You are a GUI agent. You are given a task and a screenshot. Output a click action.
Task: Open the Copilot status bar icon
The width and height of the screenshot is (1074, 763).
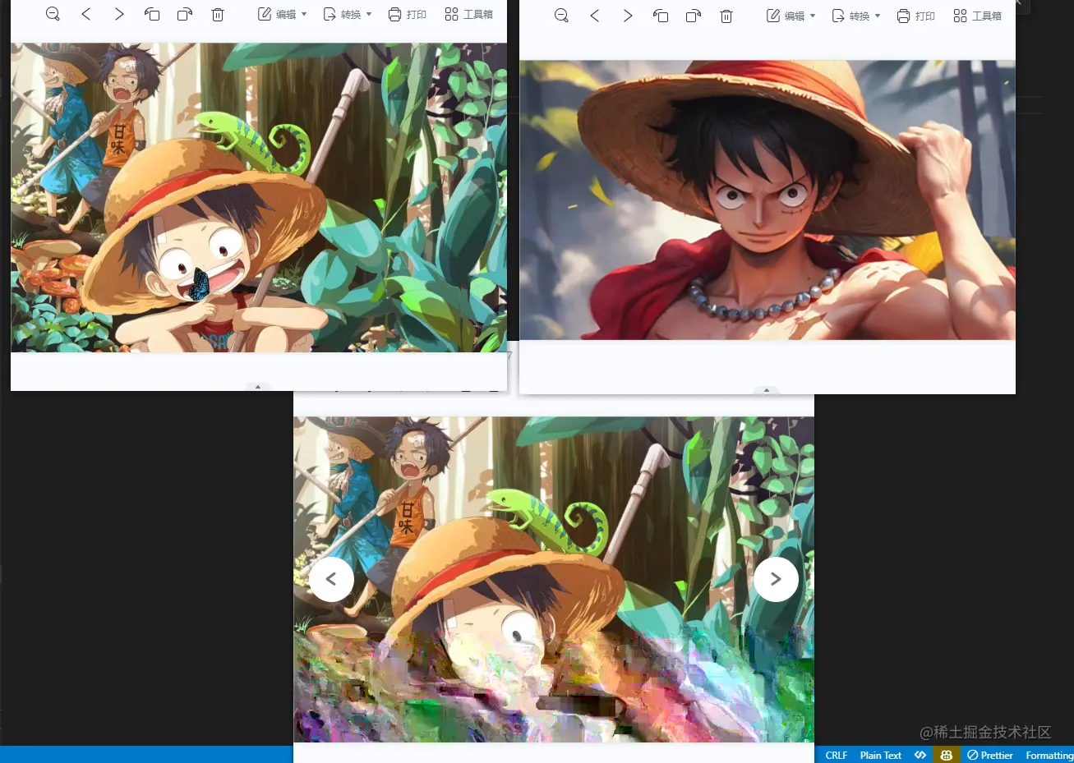coord(947,755)
